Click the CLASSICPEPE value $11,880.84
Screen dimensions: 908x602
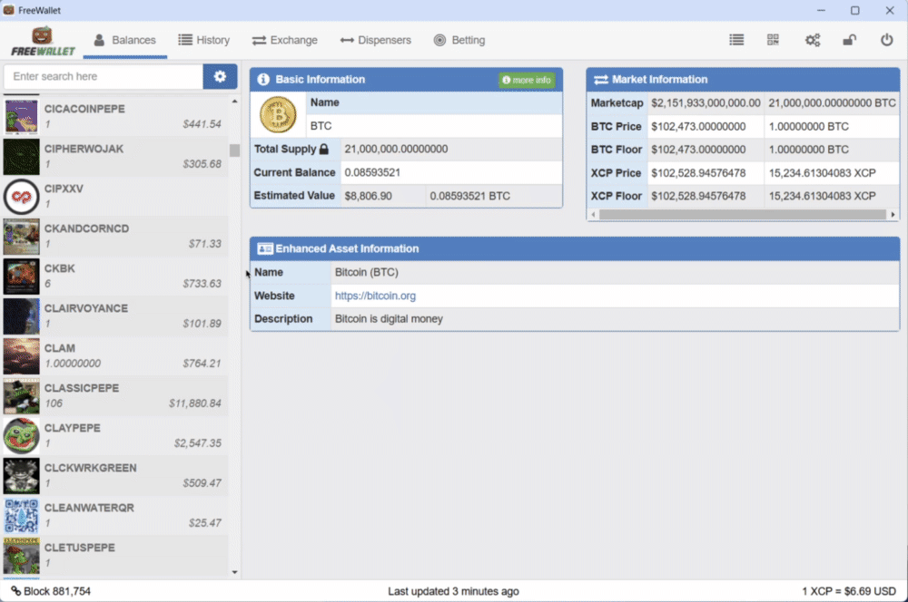pyautogui.click(x=194, y=403)
